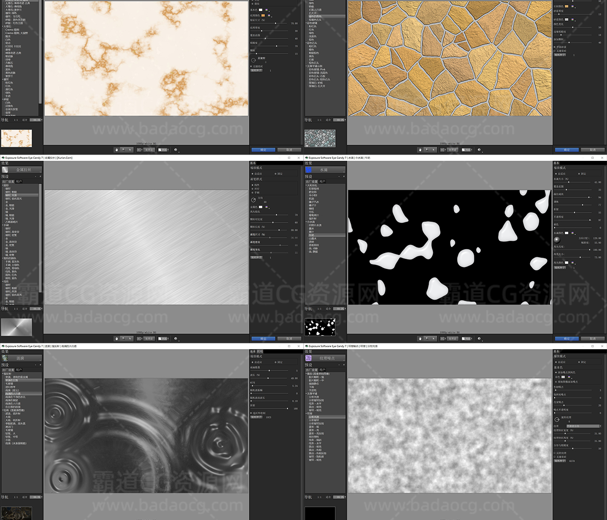Switch to 用户 presets tab in water drops window

point(322,181)
